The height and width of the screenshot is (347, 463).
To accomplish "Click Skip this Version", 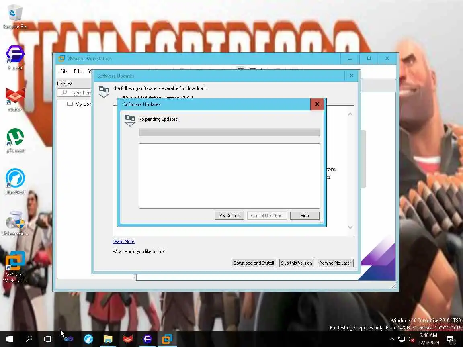I will (x=297, y=263).
